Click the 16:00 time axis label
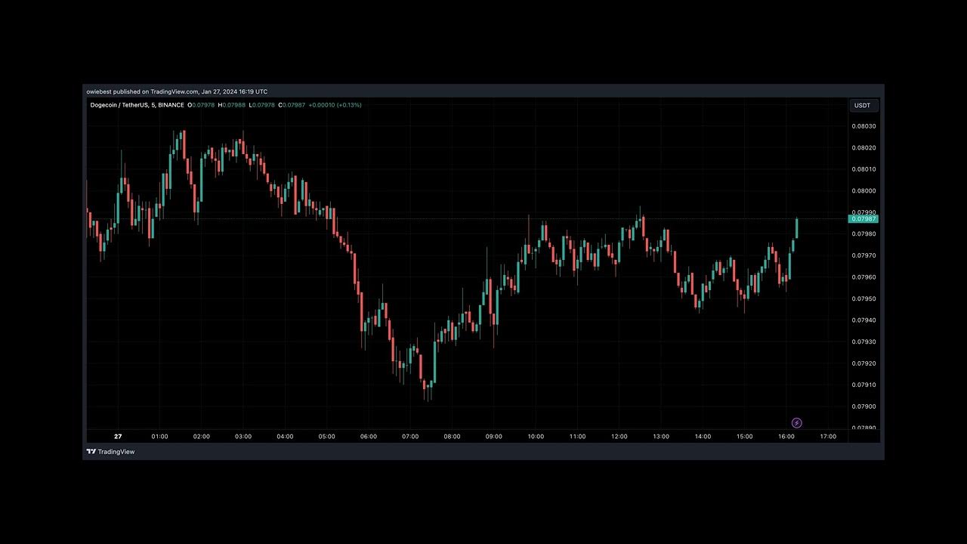Screen dimensions: 967x544 click(786, 437)
